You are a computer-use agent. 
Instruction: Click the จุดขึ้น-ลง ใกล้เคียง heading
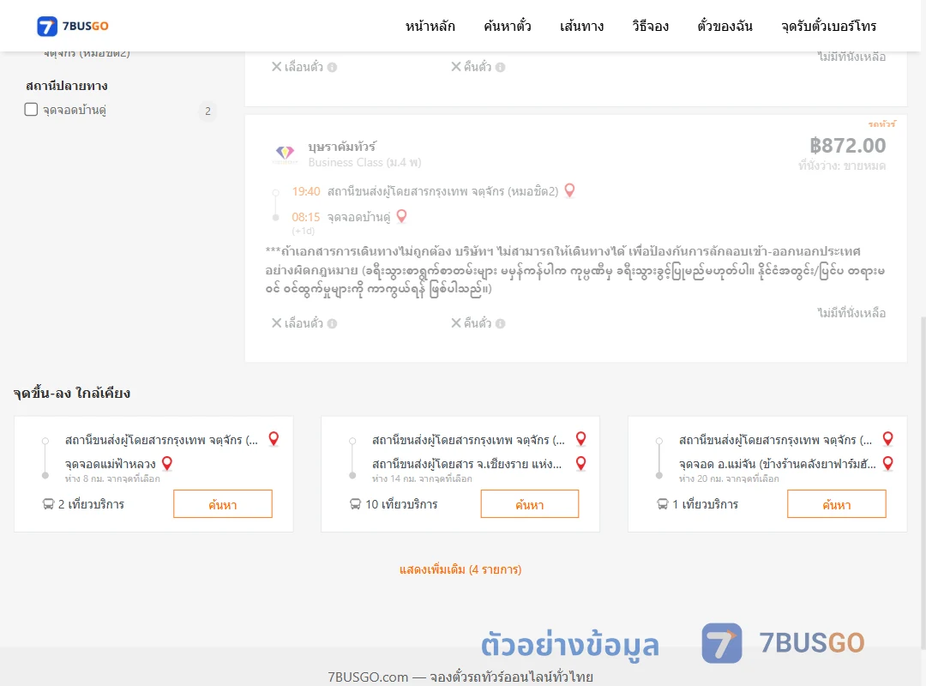coord(71,394)
